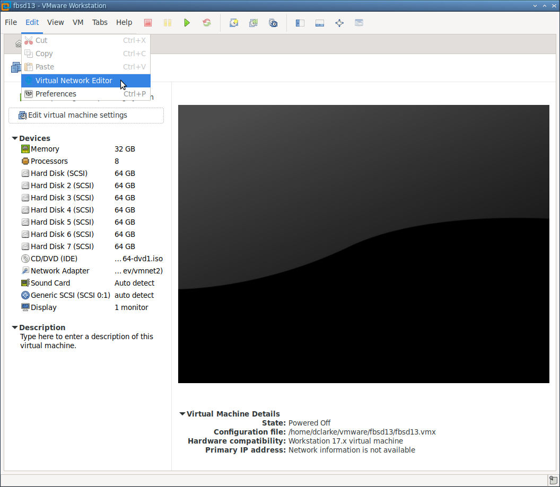Click the Hard Disk 3 (SCSI) label
This screenshot has height=487, width=560.
coord(62,198)
